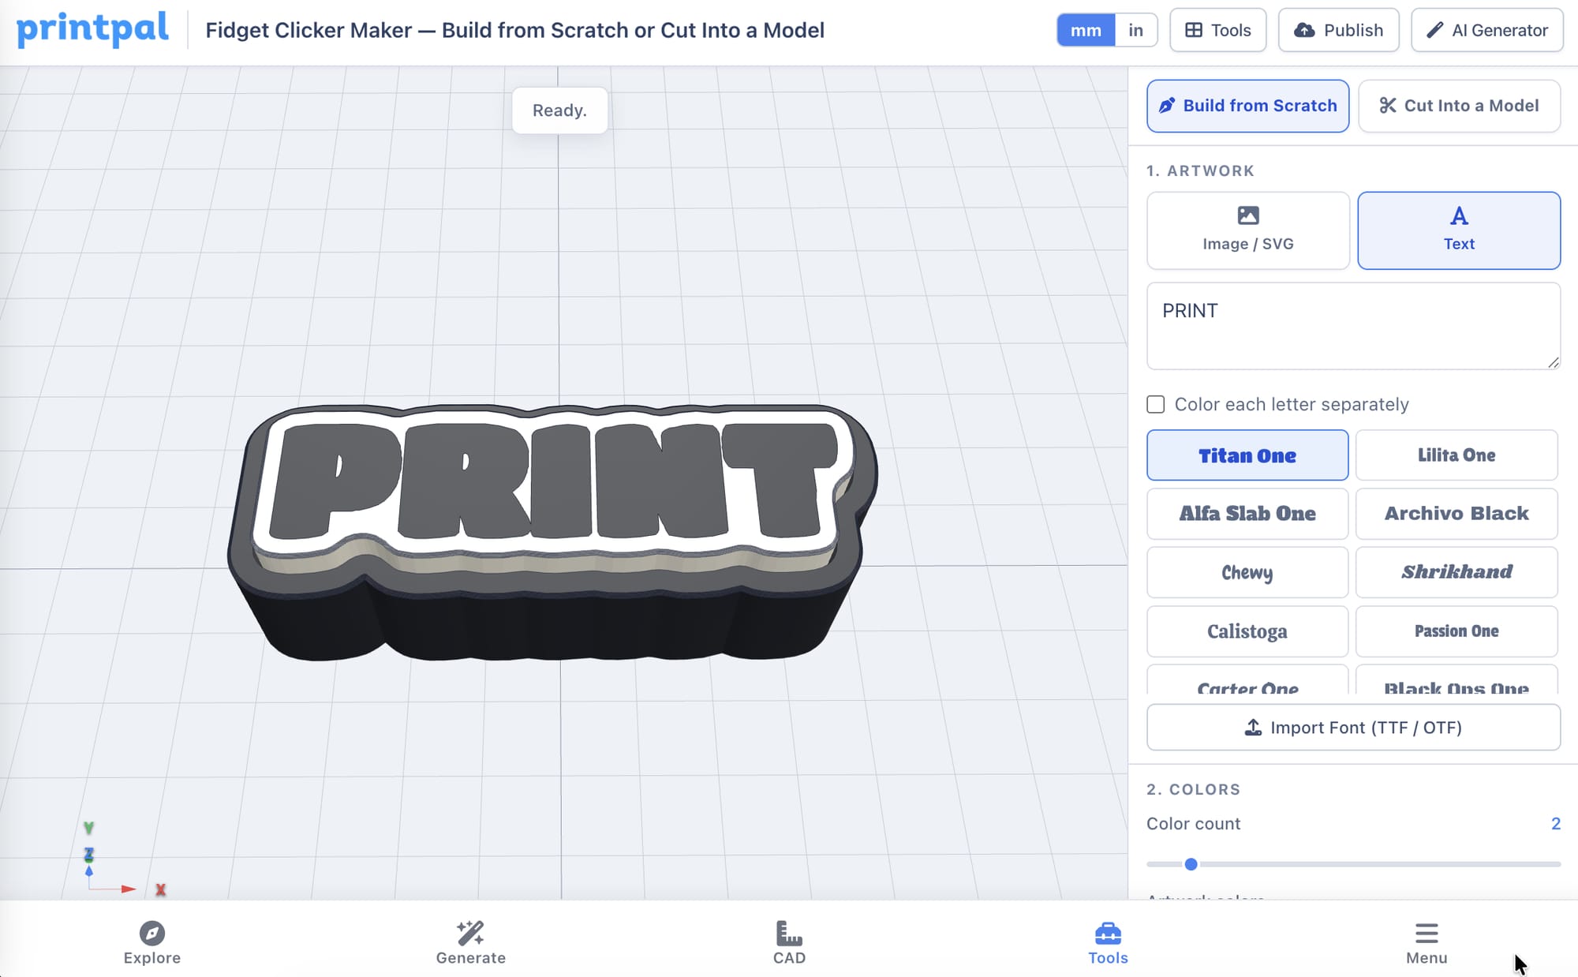Click the Color count value 2

click(x=1555, y=824)
